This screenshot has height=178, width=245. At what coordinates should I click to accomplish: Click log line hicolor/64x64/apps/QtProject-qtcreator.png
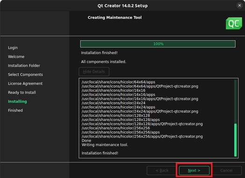pos(140,86)
